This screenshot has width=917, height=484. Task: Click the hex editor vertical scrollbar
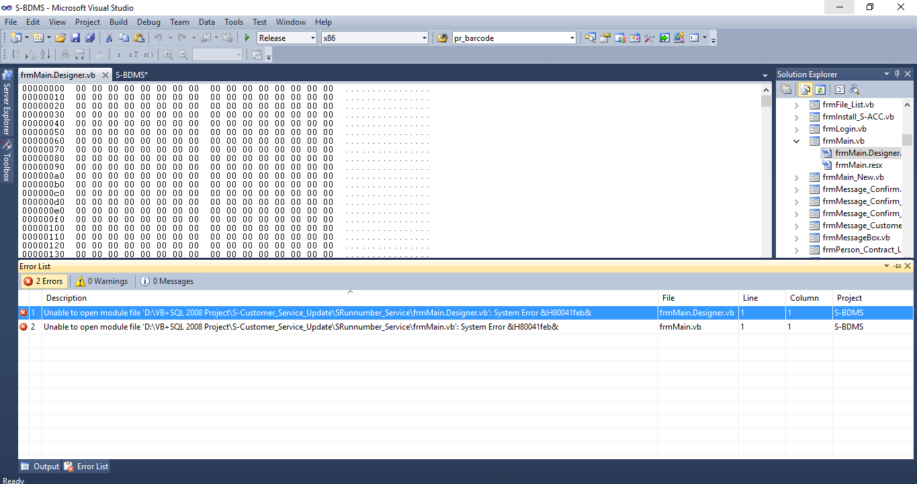pos(766,171)
